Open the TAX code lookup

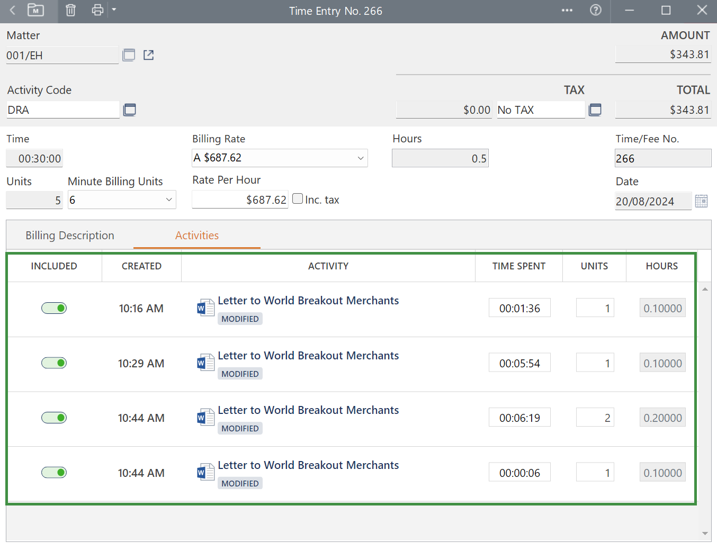tap(595, 110)
